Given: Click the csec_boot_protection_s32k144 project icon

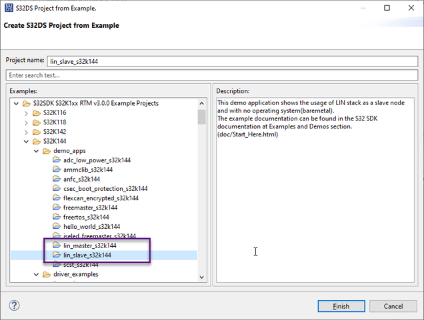Looking at the screenshot, I should click(57, 188).
